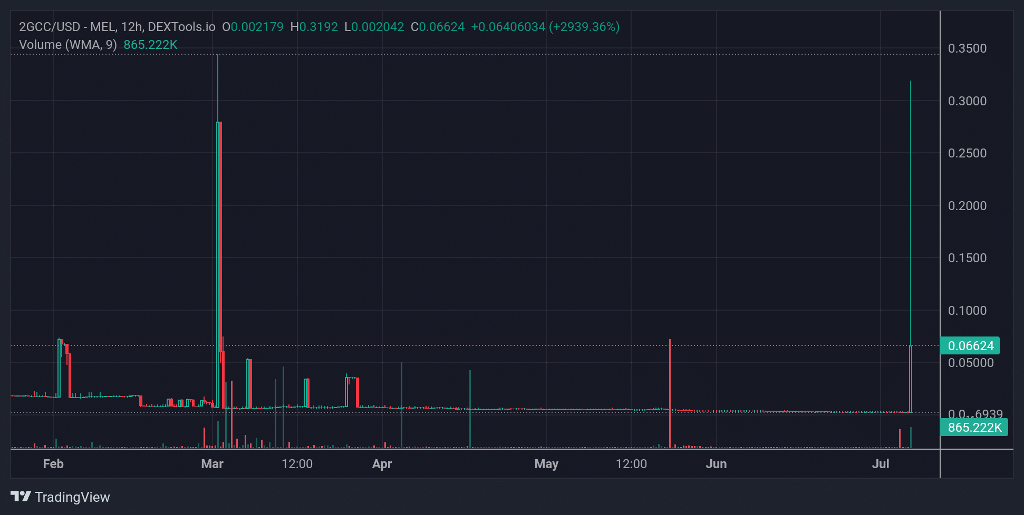
Task: Click the Volume (WMA, 9) indicator label
Action: (x=68, y=45)
